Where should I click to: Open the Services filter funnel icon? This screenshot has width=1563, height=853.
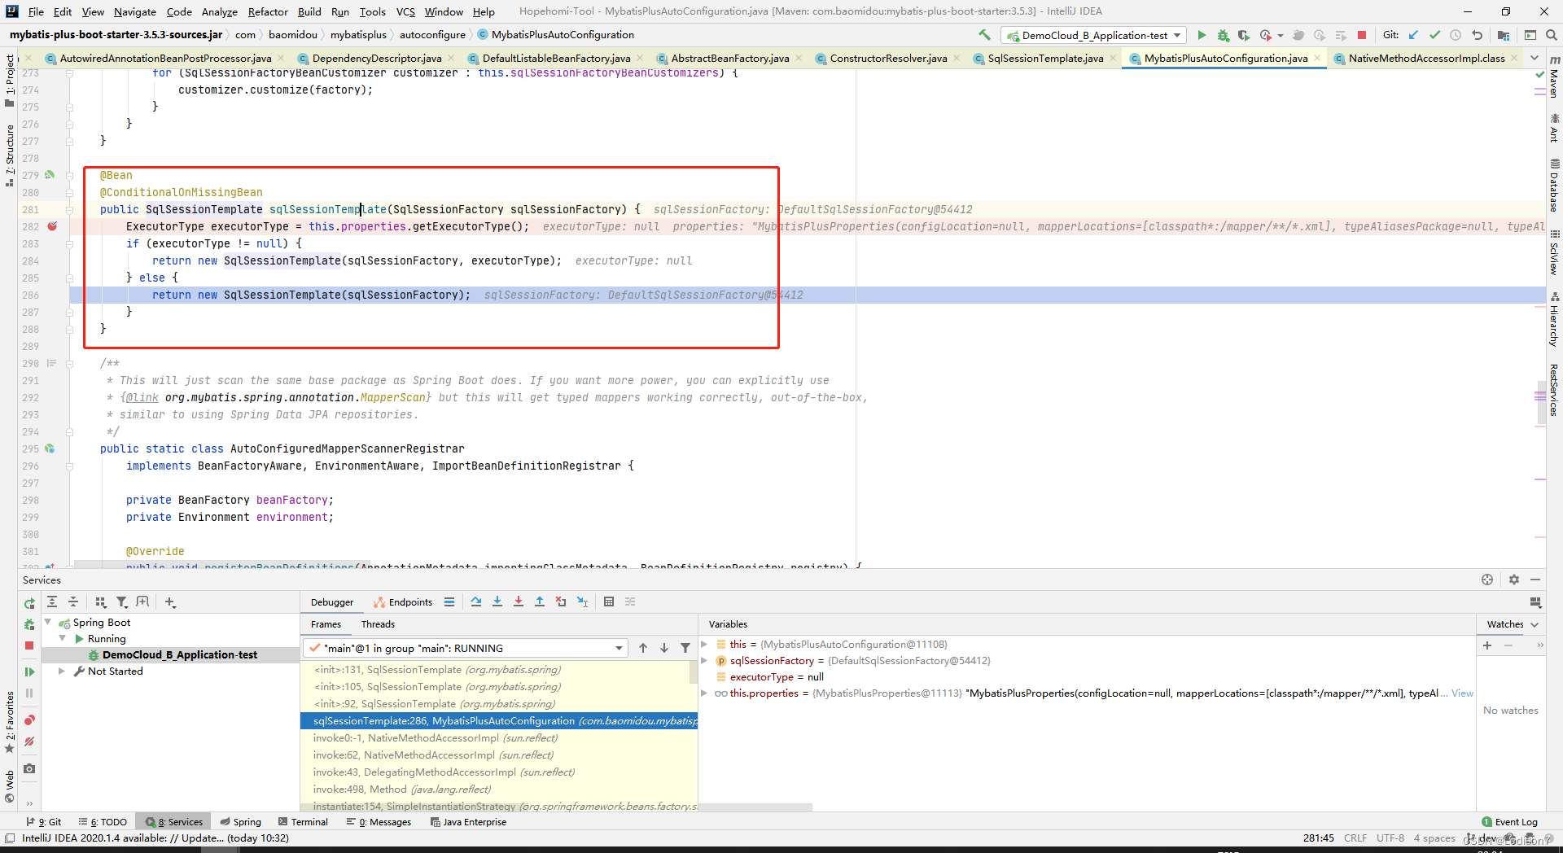[122, 601]
